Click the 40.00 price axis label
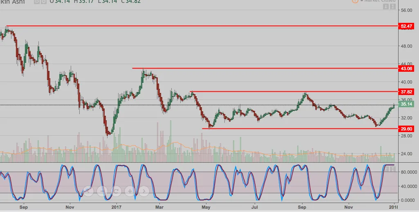 click(406, 82)
